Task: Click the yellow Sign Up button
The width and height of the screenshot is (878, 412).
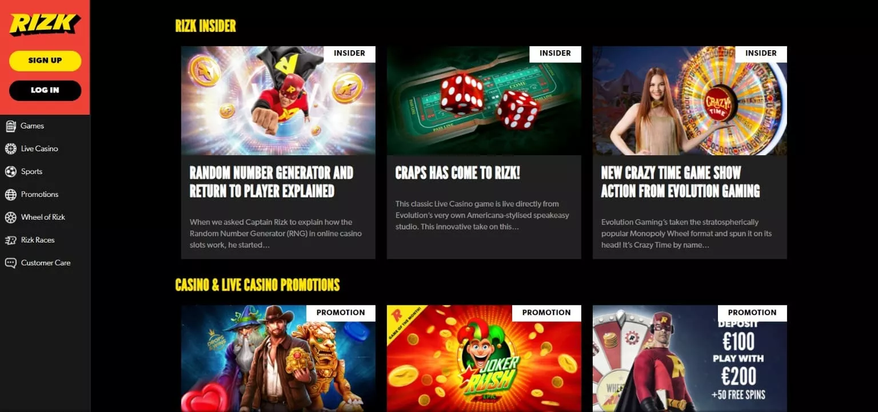Action: click(x=45, y=60)
